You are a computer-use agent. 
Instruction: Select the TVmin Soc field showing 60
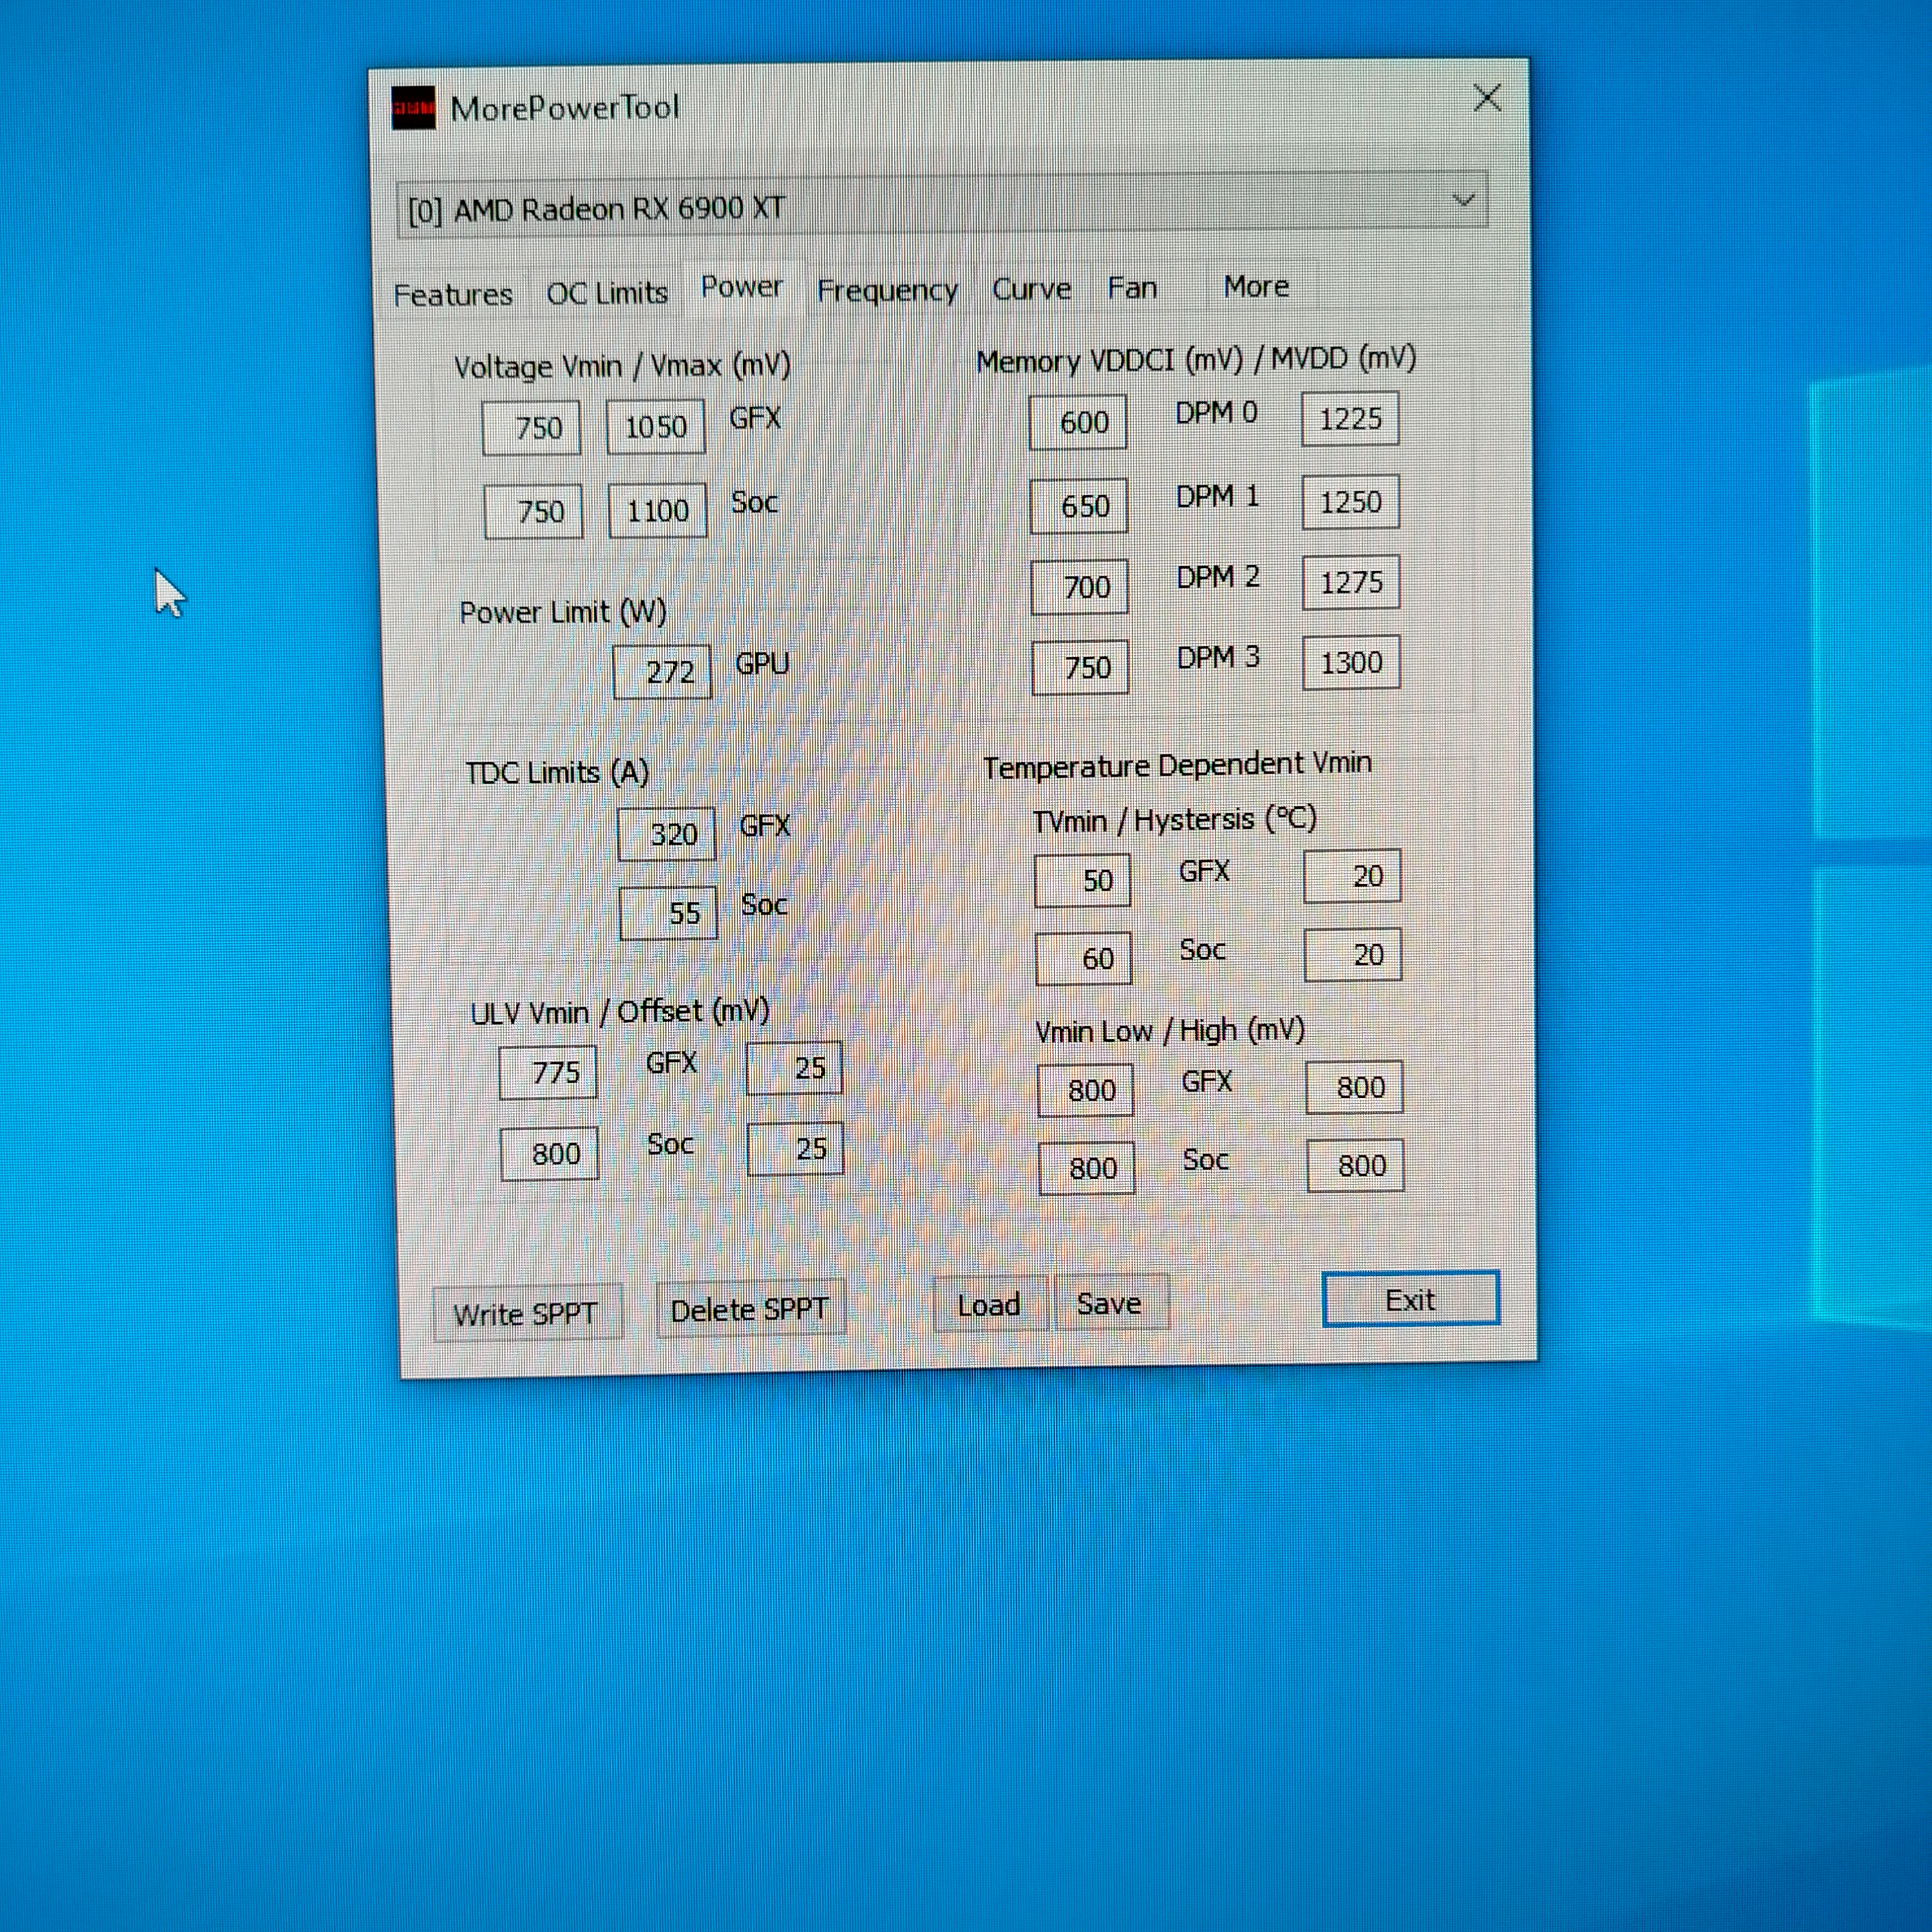tap(1083, 959)
